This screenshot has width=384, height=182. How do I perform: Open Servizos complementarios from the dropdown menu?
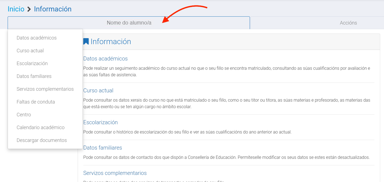pyautogui.click(x=45, y=89)
